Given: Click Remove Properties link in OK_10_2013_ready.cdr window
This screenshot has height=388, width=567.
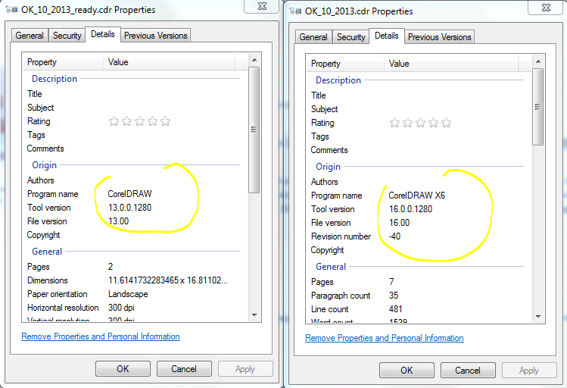Looking at the screenshot, I should coord(101,336).
